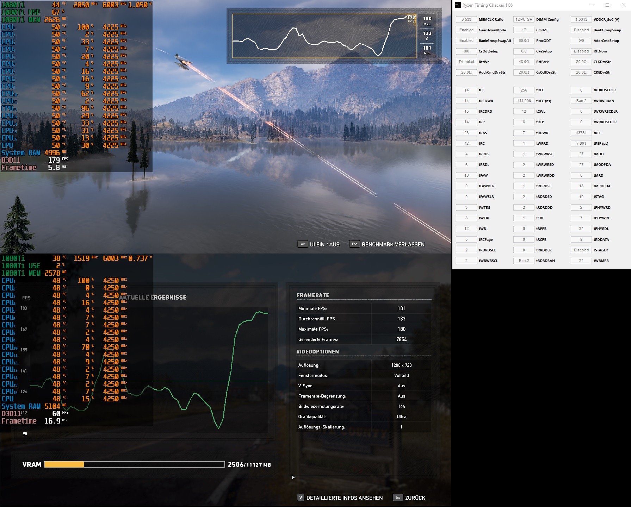Click the Durchschnittl. FPS value 133
The width and height of the screenshot is (631, 507).
[401, 319]
